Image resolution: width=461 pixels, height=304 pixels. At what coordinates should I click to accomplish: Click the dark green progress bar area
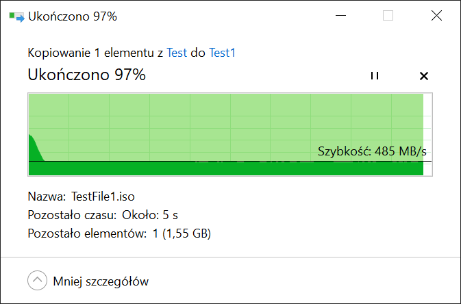tap(226, 168)
